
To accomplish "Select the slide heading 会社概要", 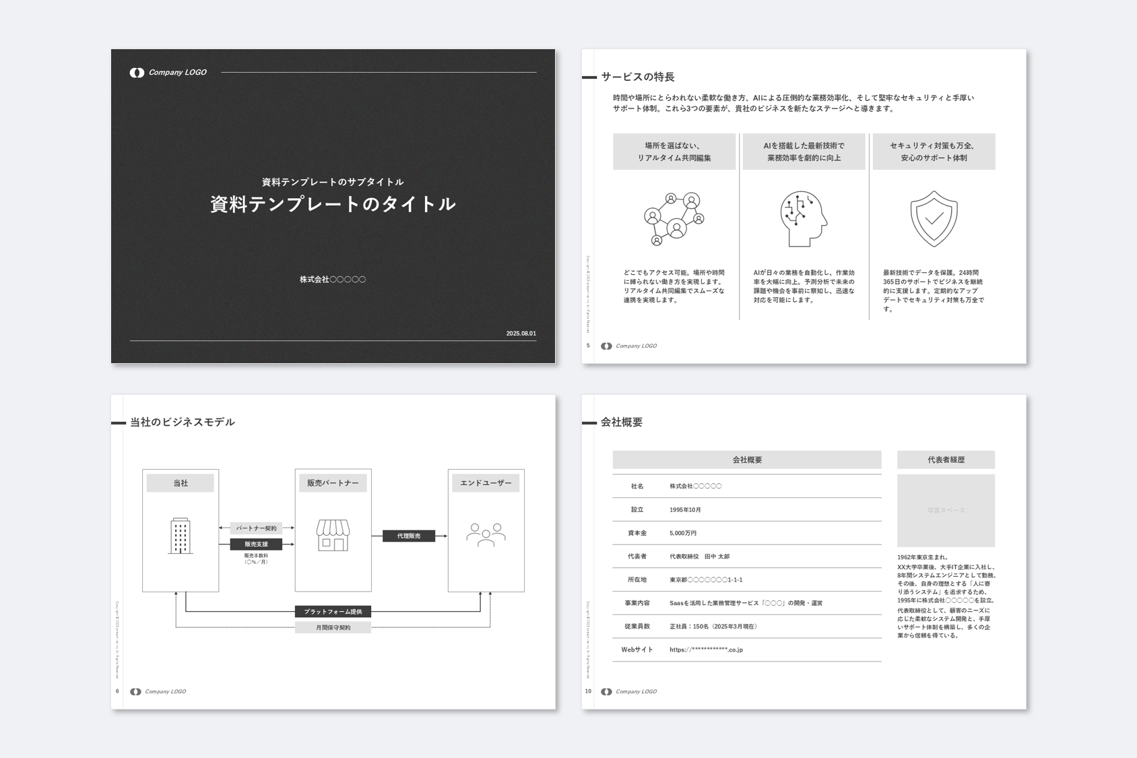I will (x=622, y=422).
